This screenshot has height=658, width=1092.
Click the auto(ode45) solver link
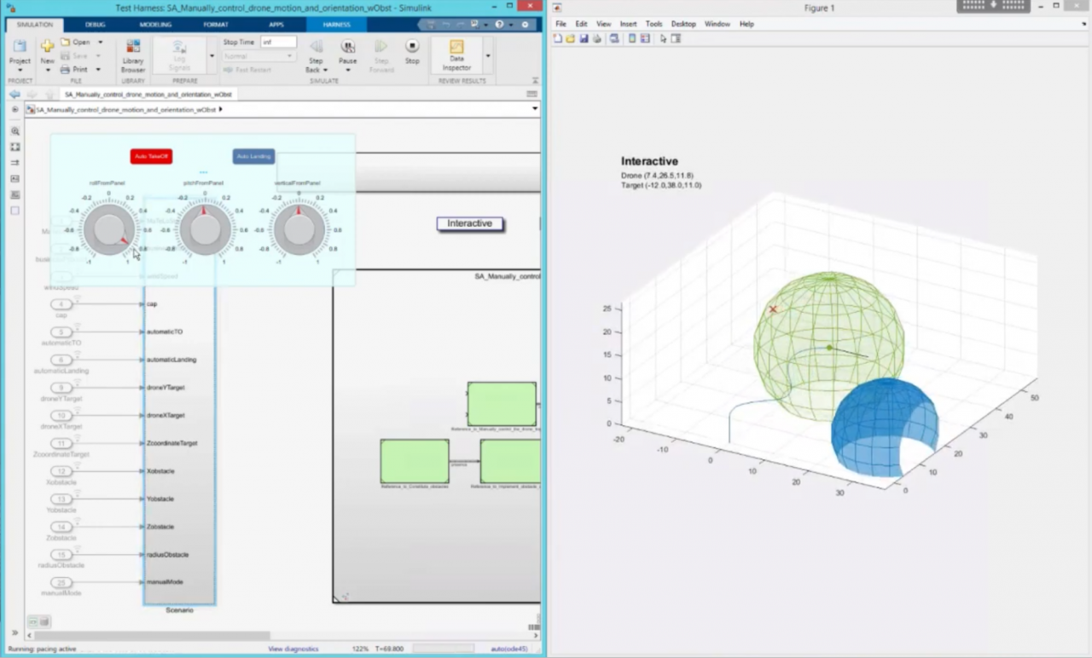pyautogui.click(x=511, y=649)
